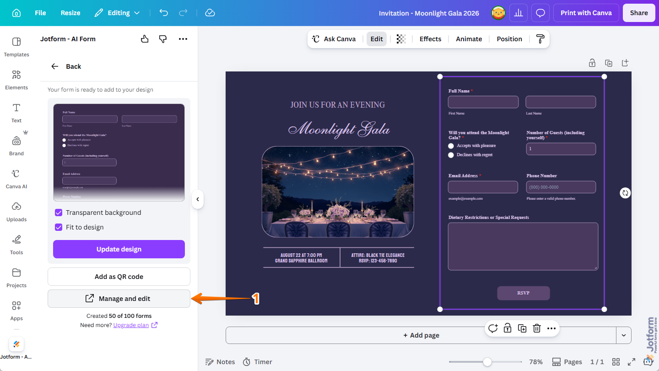Lock the page with the lock icon above canvas
This screenshot has width=659, height=371.
point(592,63)
